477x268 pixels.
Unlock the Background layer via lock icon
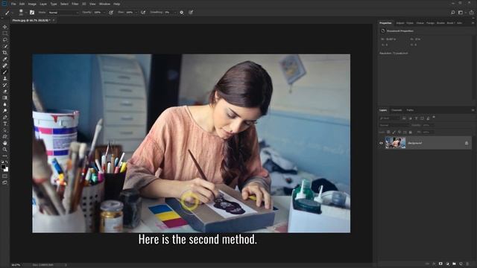pyautogui.click(x=467, y=143)
